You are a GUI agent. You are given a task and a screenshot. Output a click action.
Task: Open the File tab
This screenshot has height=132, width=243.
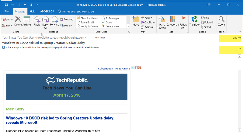[x=6, y=12]
